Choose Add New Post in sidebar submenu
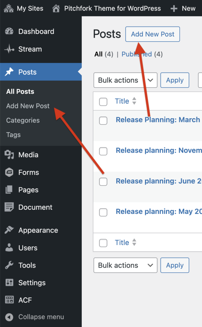202x327 pixels. [28, 106]
